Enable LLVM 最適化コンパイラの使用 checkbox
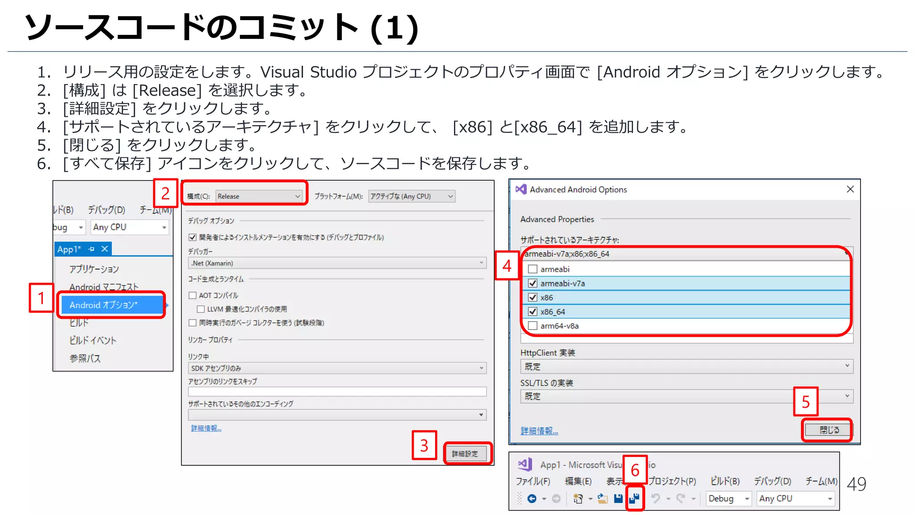This screenshot has width=915, height=515. coord(201,309)
